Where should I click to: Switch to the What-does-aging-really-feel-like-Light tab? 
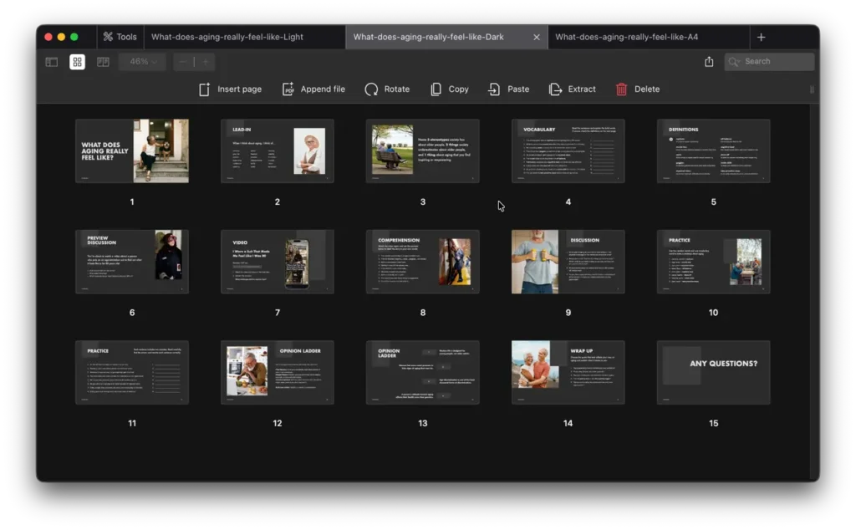[x=227, y=37]
